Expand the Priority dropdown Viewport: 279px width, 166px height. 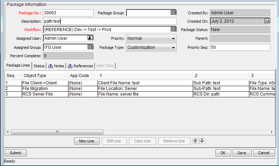tap(173, 38)
